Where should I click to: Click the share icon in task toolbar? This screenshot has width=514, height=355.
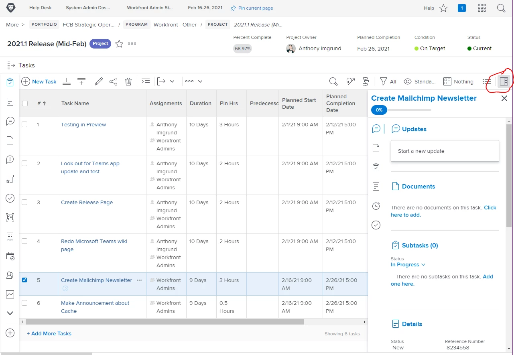tap(114, 81)
